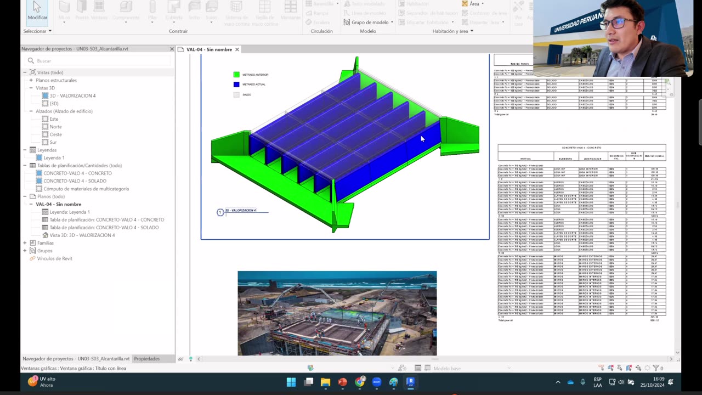The height and width of the screenshot is (395, 702).
Task: Collapse the Vistas 3D node
Action: tap(31, 88)
